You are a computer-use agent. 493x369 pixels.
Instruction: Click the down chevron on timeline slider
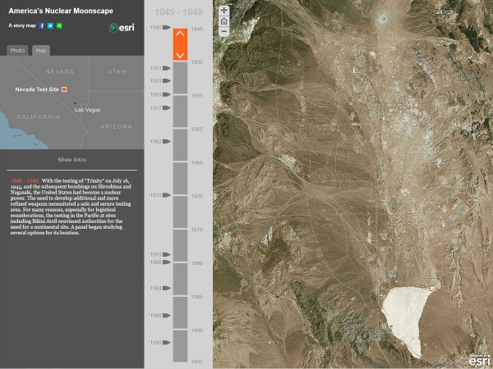(x=180, y=54)
